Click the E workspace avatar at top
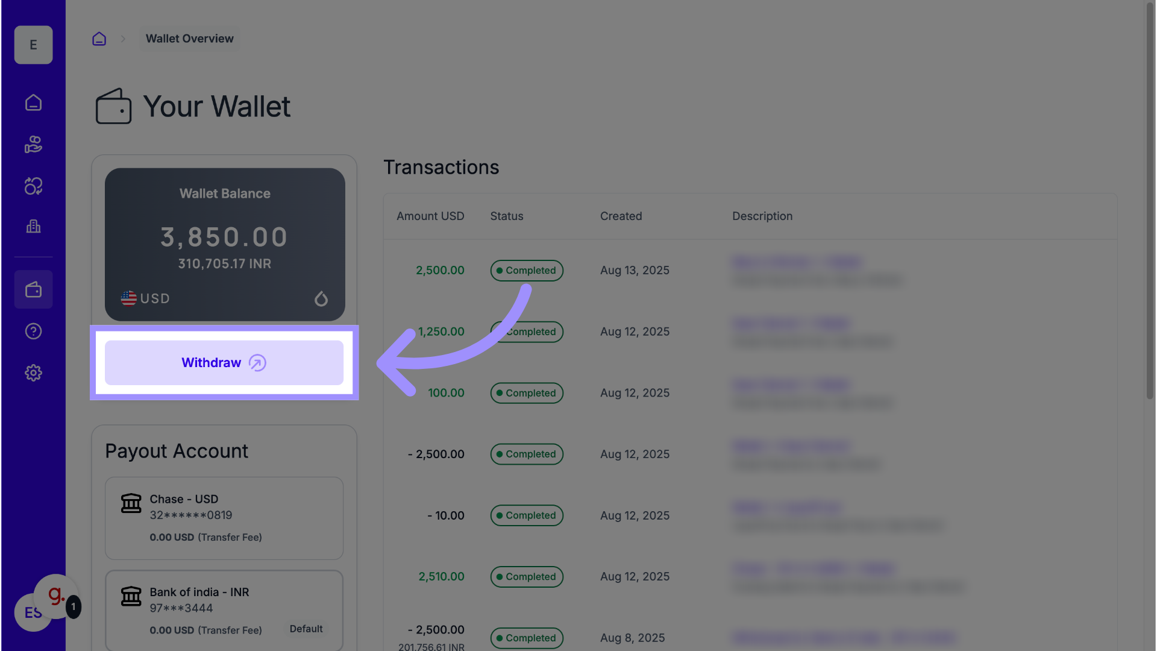This screenshot has width=1157, height=651. point(33,45)
